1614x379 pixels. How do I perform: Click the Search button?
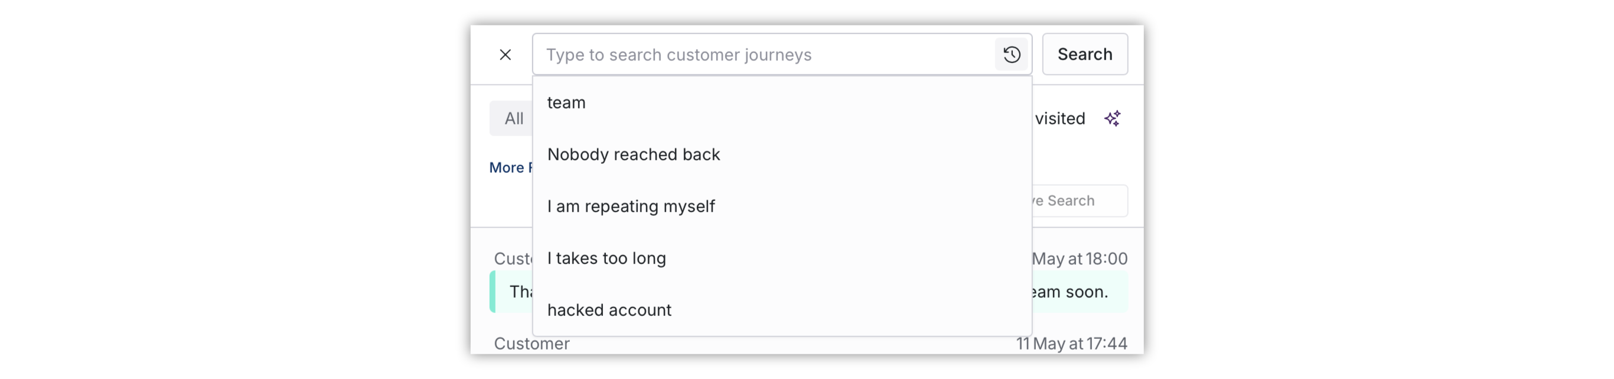1084,54
